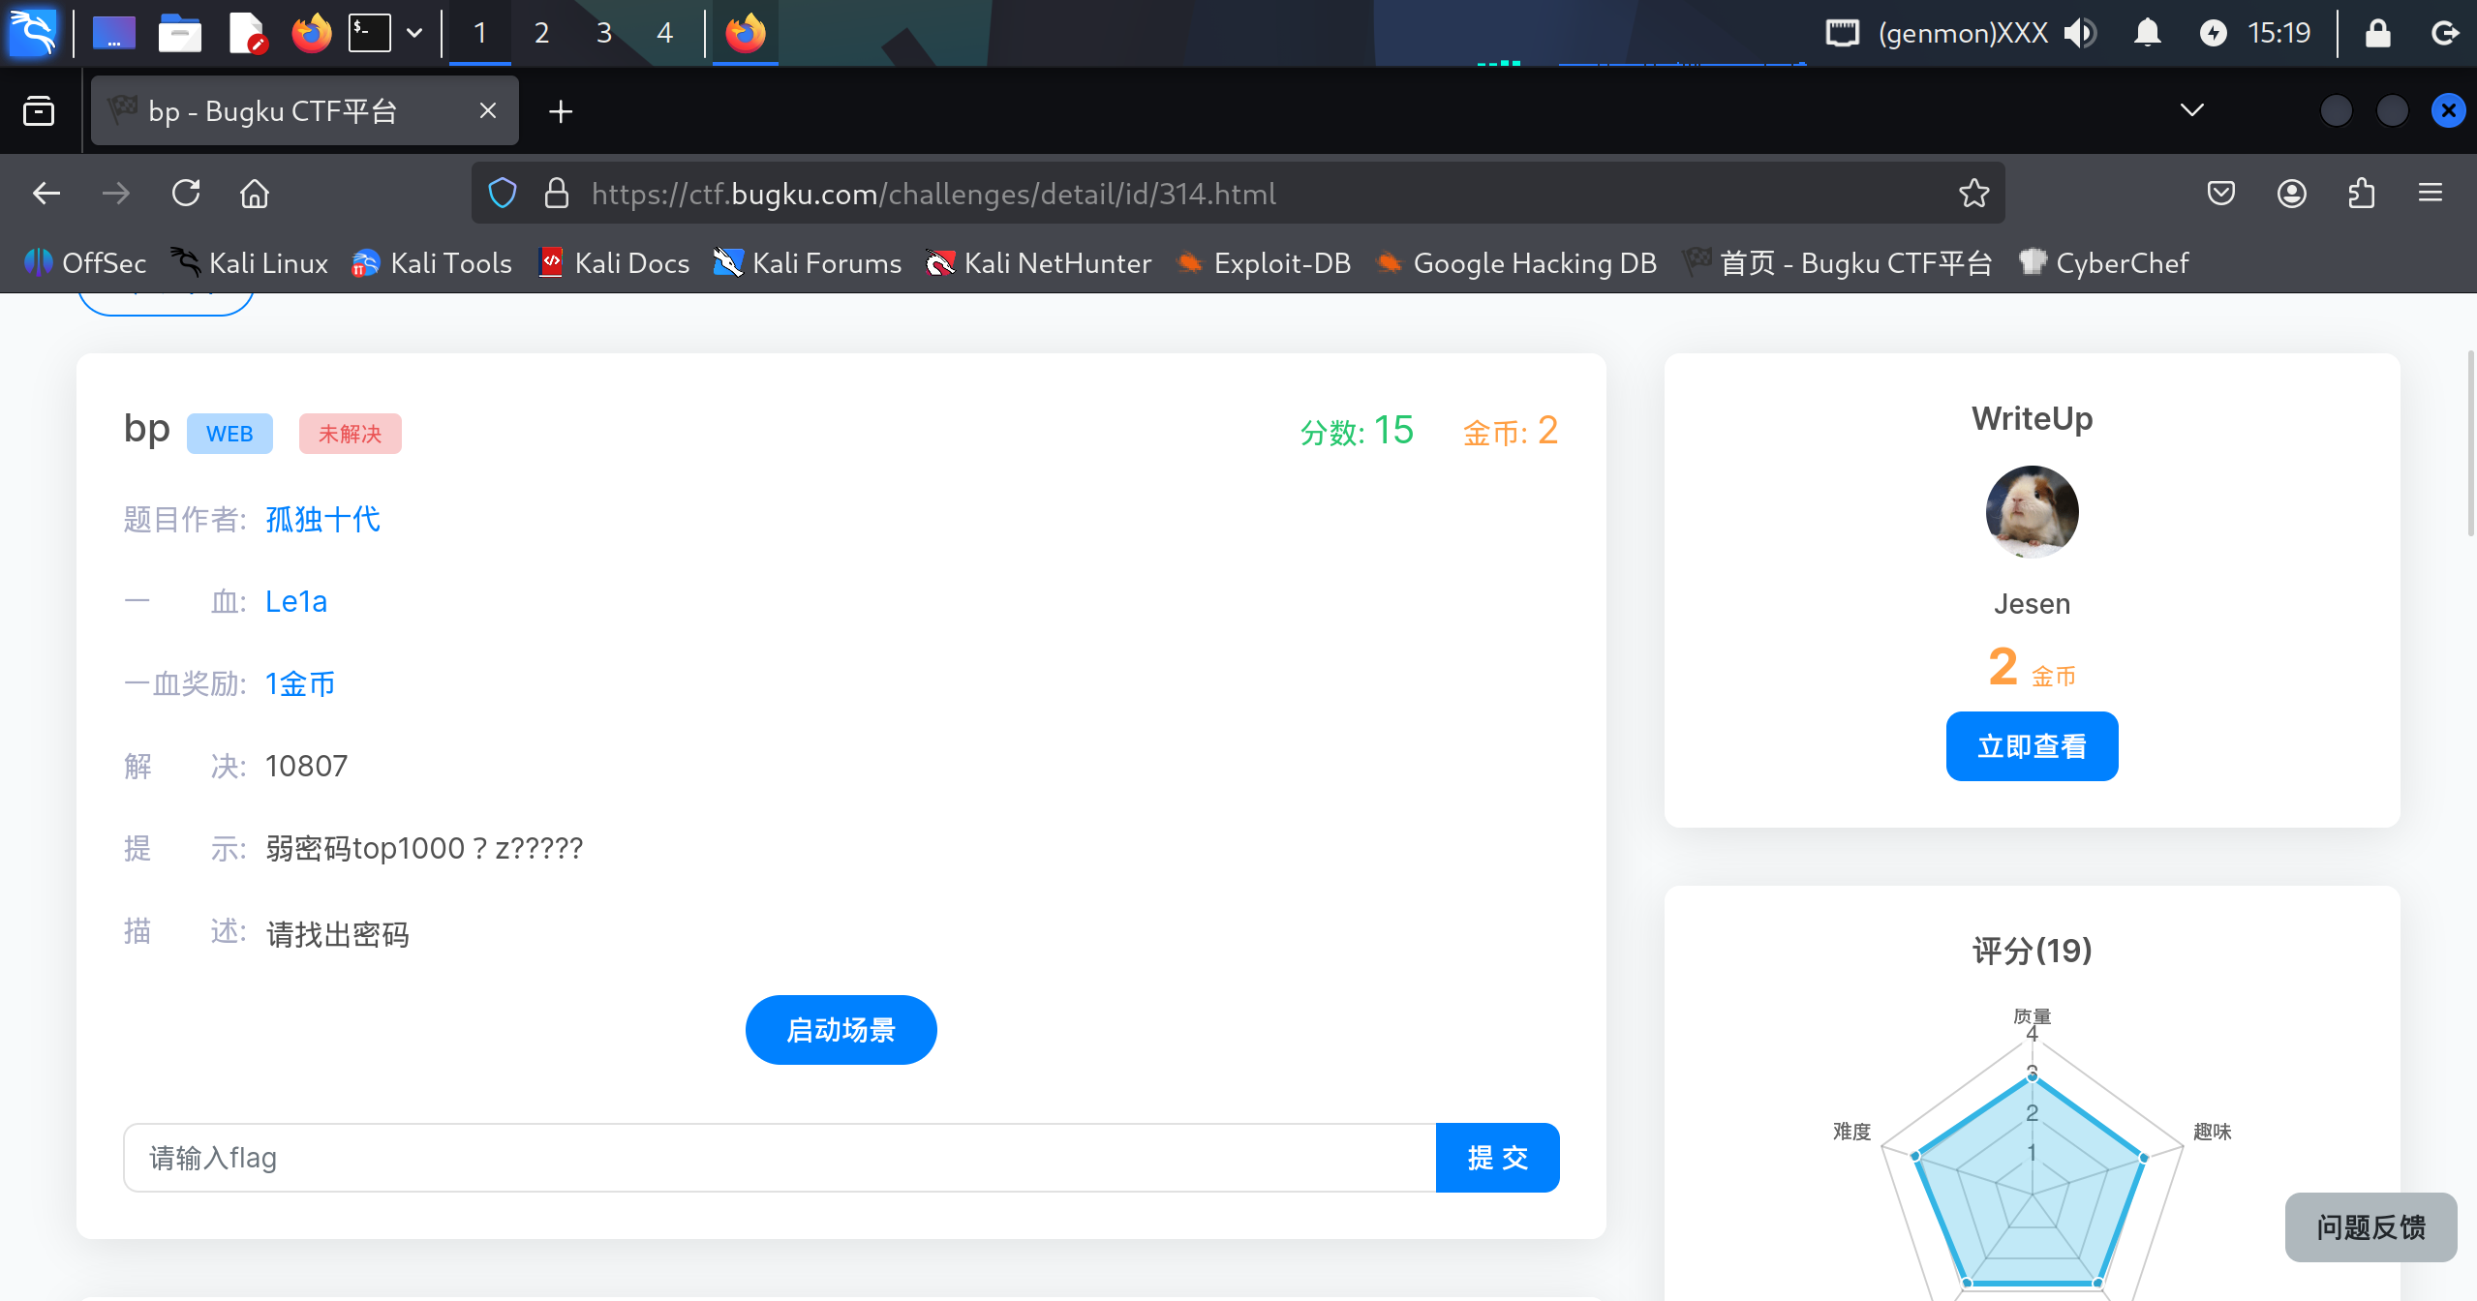Open the Firefox hamburger application menu
2477x1301 pixels.
coord(2431,194)
